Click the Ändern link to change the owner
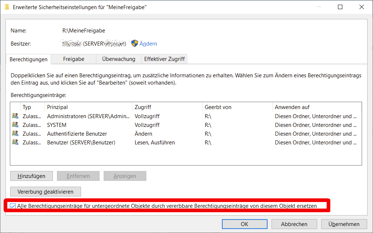 pos(148,44)
